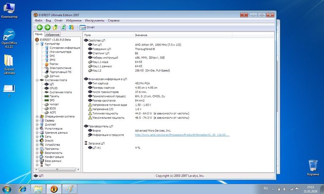The width and height of the screenshot is (324, 194).
Task: Open the Отчёт menu
Action: click(x=58, y=21)
